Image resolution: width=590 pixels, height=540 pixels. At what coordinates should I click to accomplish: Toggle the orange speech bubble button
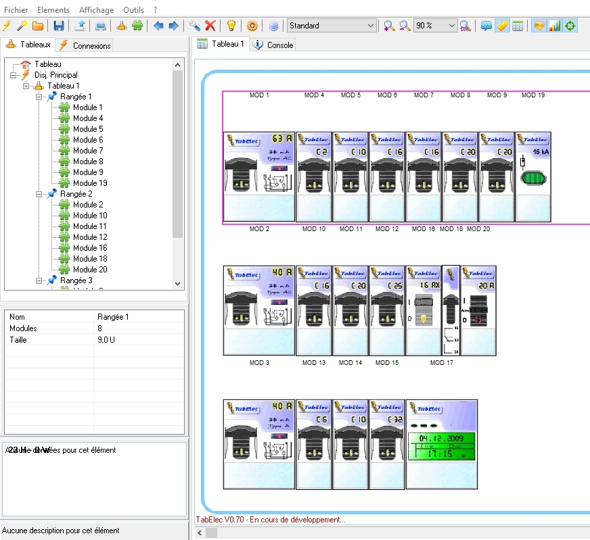click(x=539, y=26)
